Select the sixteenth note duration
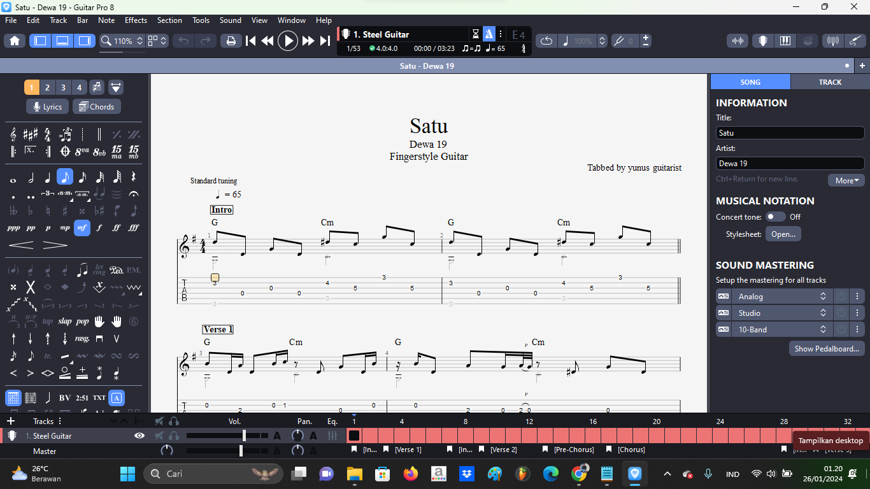Viewport: 870px width, 489px height. click(82, 177)
